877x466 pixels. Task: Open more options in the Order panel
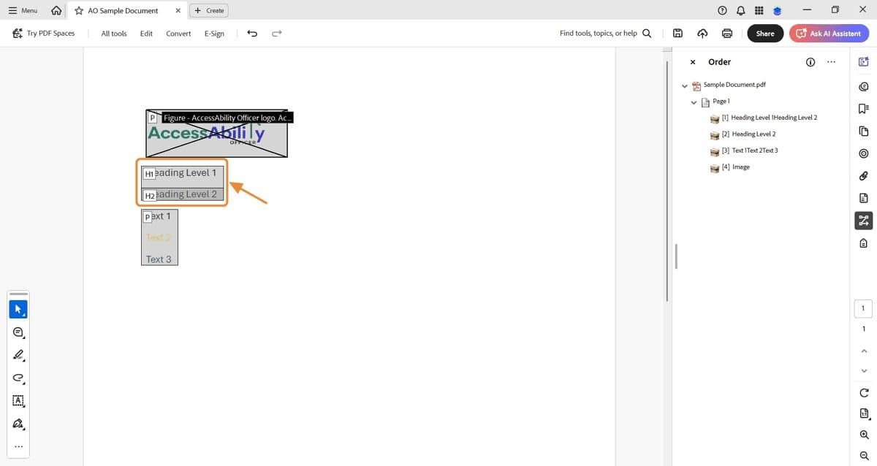click(x=831, y=62)
